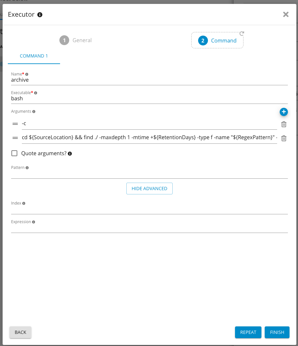This screenshot has height=346, width=298.
Task: Delete the cd command argument row
Action: click(284, 138)
